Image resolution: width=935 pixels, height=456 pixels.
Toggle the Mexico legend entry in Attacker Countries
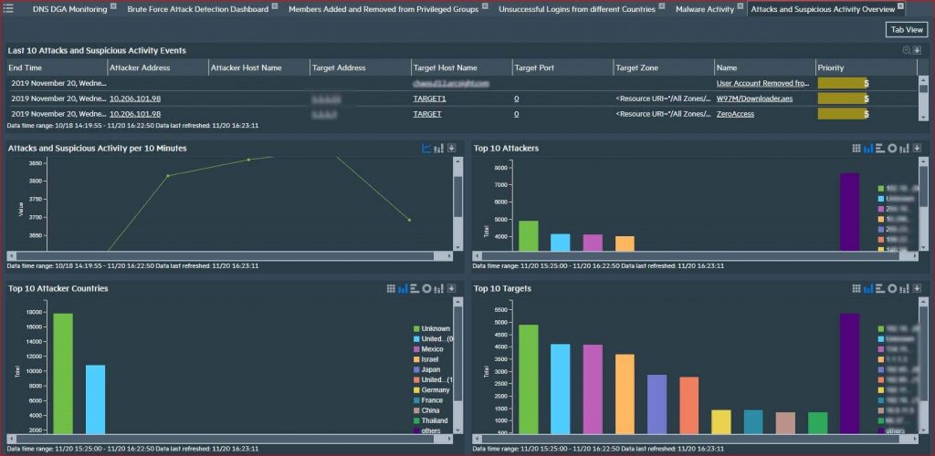[x=433, y=349]
